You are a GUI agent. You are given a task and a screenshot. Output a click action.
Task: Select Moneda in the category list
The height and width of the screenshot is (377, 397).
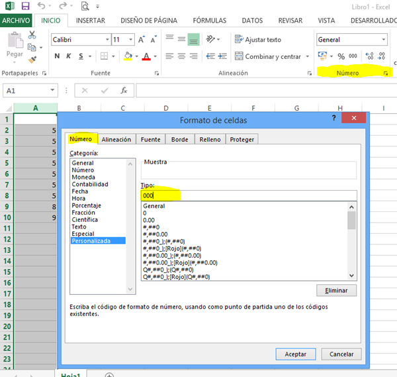click(x=83, y=177)
